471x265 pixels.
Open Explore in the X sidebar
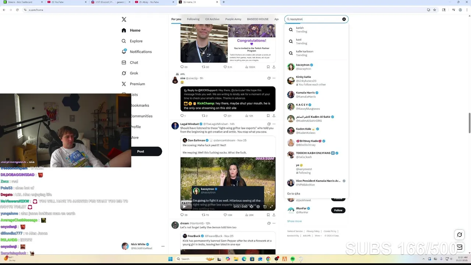(132, 41)
